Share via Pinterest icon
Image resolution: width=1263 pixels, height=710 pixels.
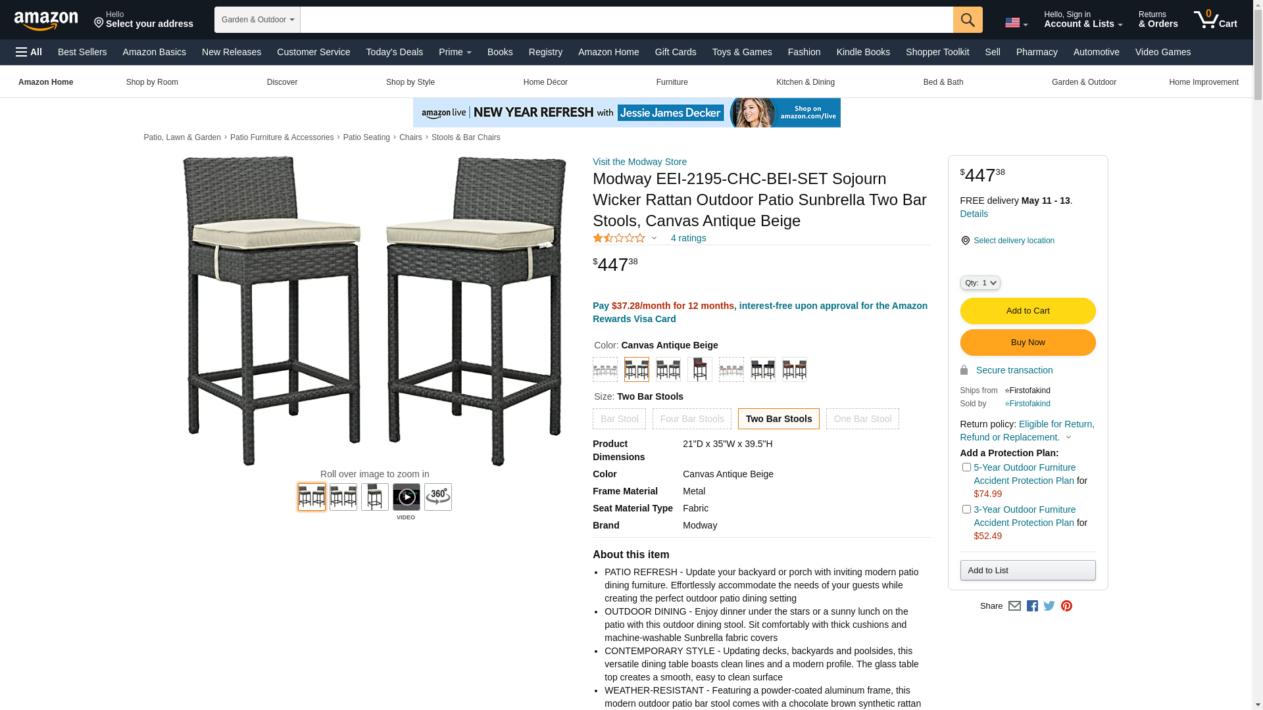[x=1066, y=606]
